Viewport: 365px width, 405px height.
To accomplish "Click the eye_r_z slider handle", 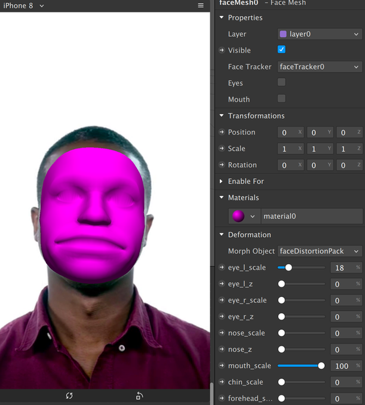I will tap(281, 317).
